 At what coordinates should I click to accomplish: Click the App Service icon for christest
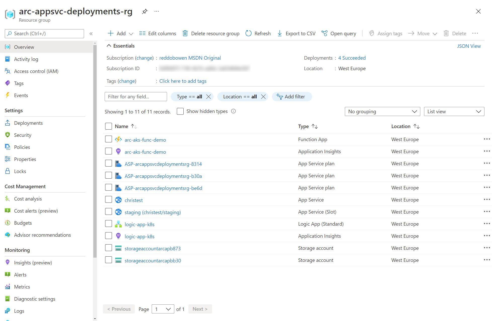click(118, 200)
